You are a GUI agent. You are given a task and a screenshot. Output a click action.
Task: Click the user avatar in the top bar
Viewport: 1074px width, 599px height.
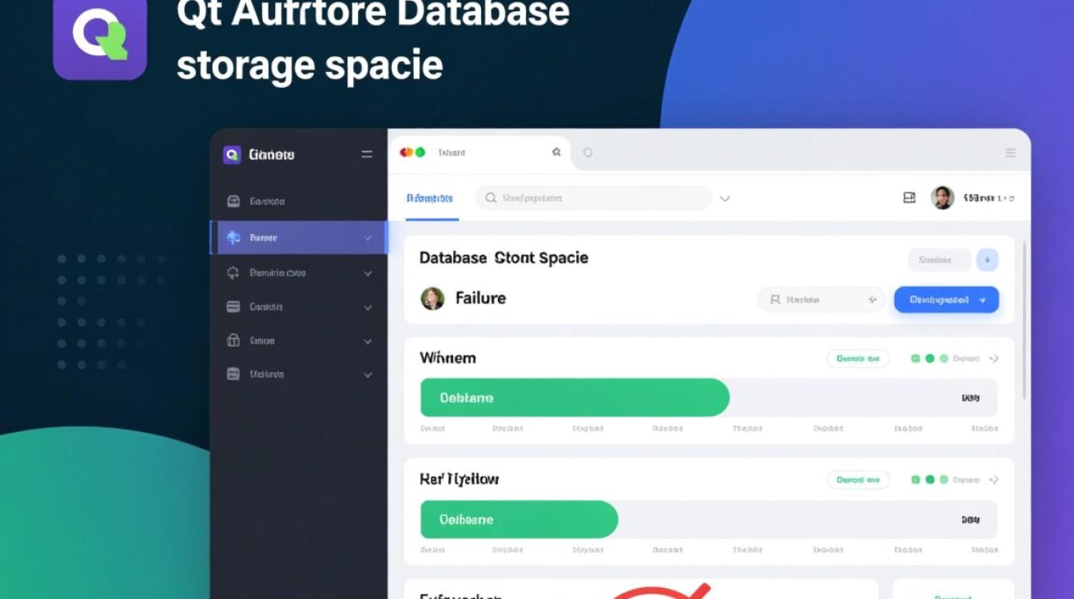tap(942, 197)
